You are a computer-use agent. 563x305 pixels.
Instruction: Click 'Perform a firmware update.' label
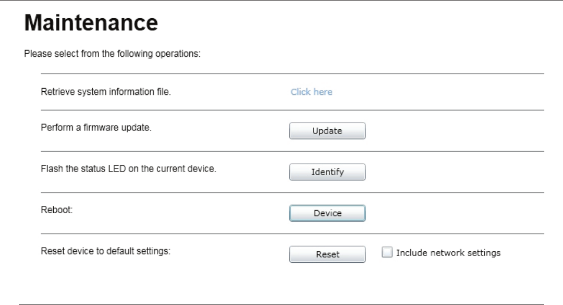[x=96, y=128]
